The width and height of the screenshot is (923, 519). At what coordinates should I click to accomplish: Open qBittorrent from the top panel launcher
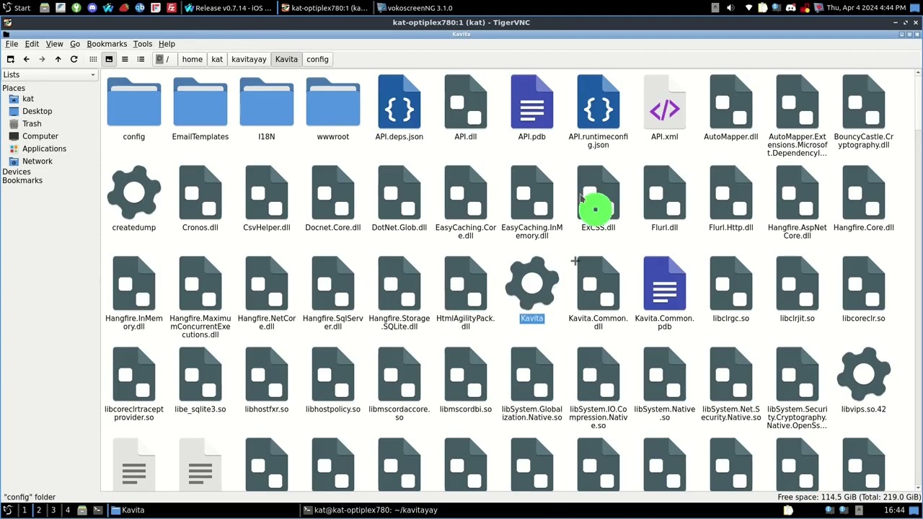(x=140, y=8)
